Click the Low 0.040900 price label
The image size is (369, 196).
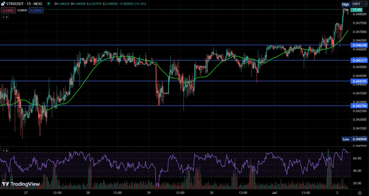355,139
